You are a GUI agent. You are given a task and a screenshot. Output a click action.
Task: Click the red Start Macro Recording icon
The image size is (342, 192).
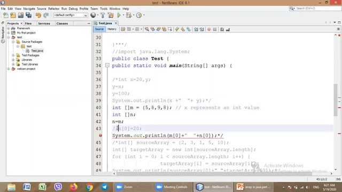(x=209, y=29)
